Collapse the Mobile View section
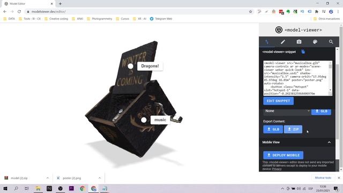Screen dimensions: 343x193 [x=329, y=143]
